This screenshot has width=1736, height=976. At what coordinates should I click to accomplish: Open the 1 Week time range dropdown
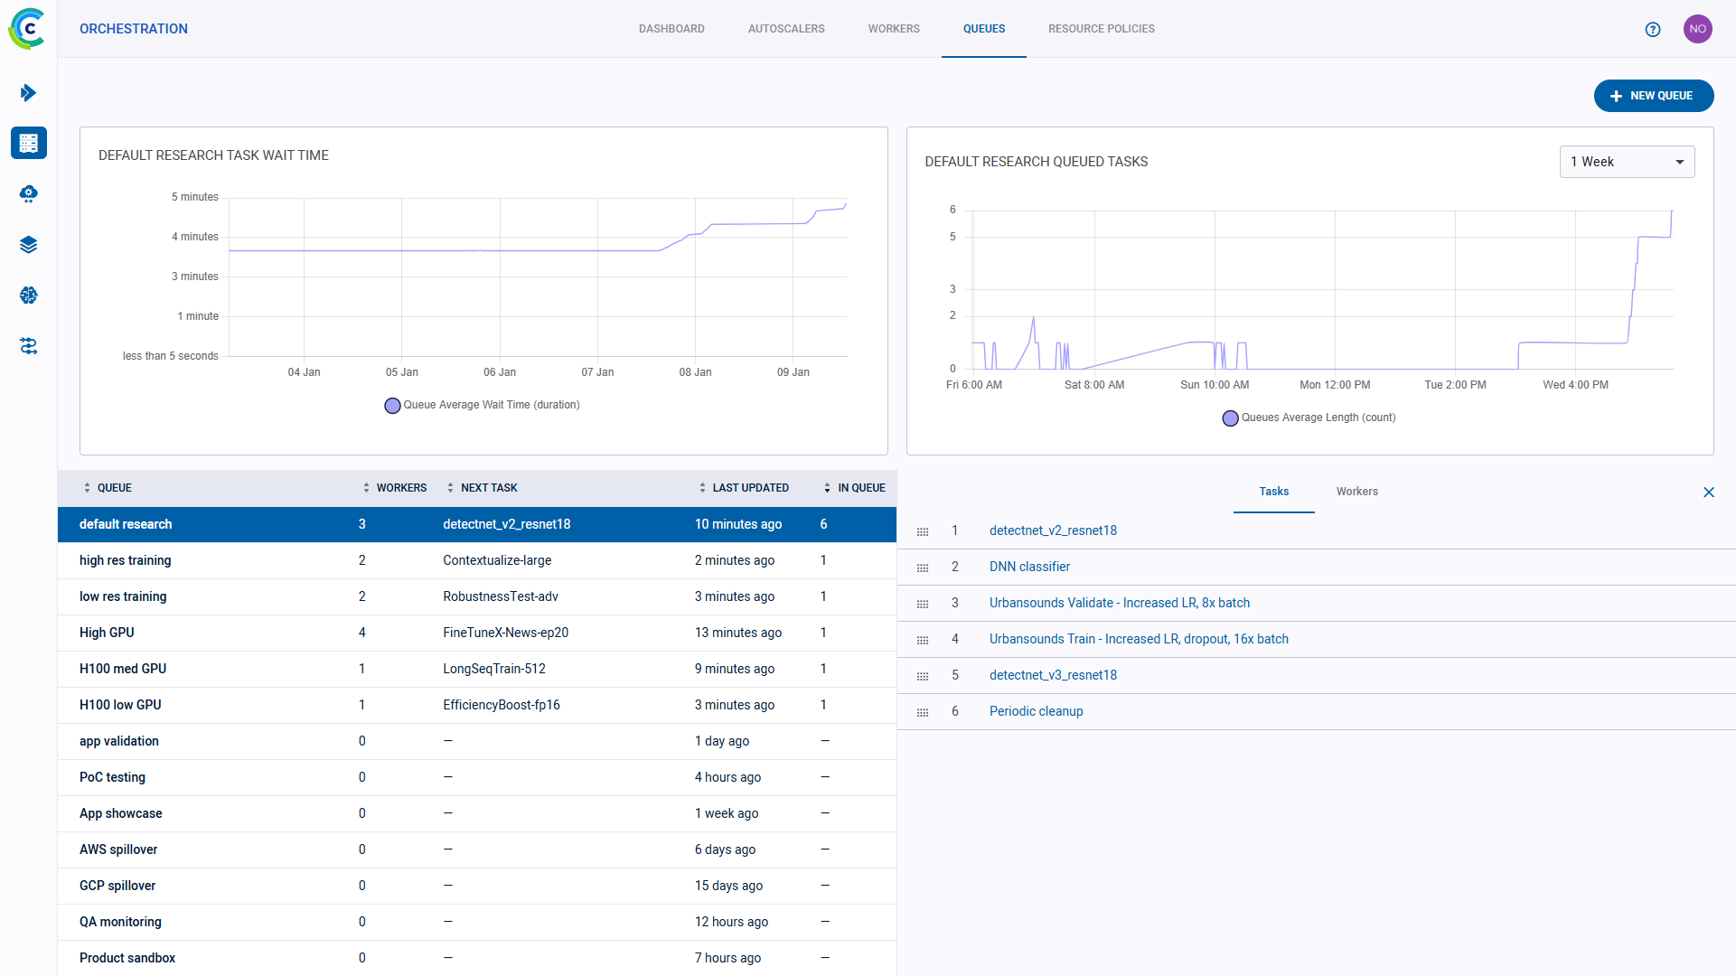pyautogui.click(x=1627, y=161)
